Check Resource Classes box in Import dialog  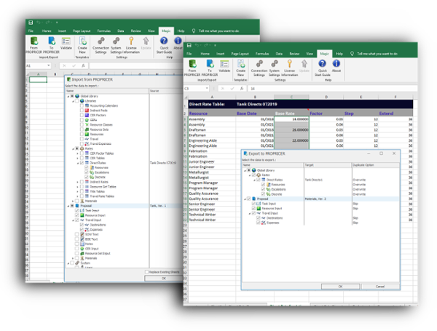tap(82, 124)
